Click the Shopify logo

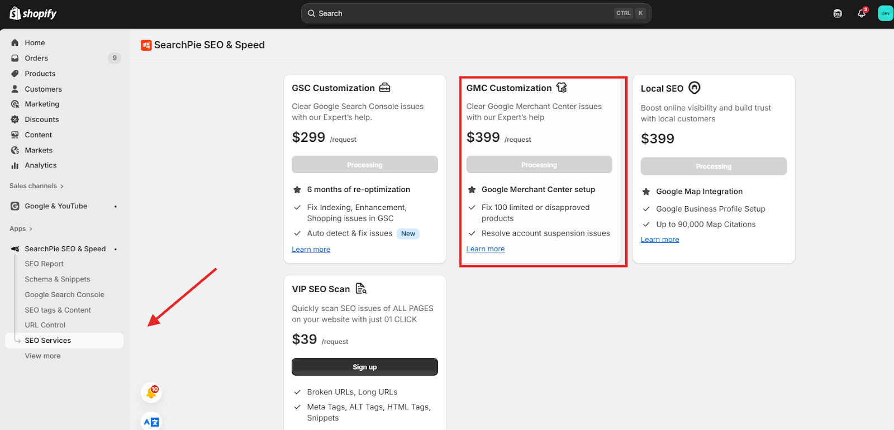tap(33, 13)
